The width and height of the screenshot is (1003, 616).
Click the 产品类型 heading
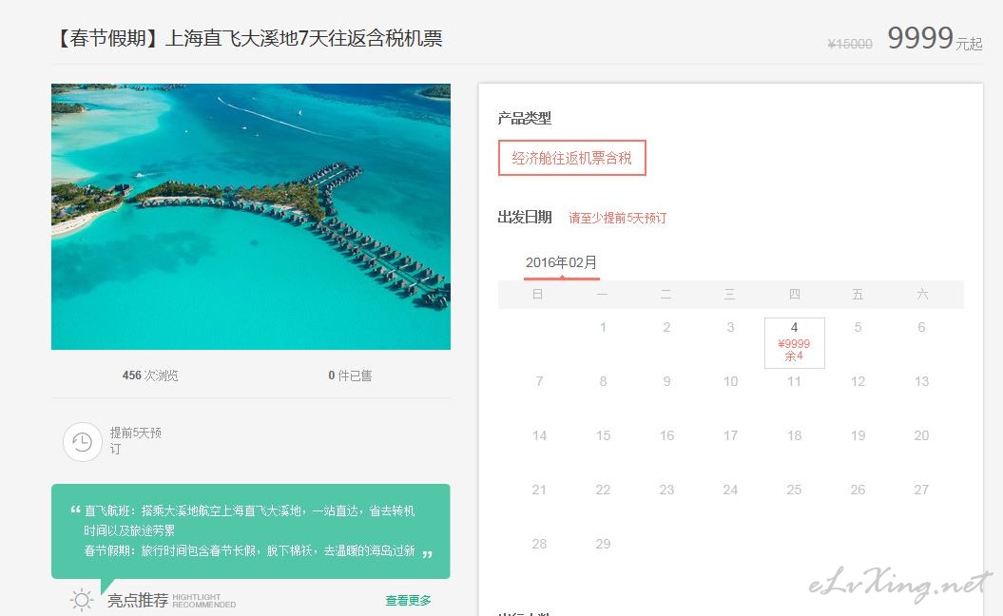pyautogui.click(x=525, y=118)
